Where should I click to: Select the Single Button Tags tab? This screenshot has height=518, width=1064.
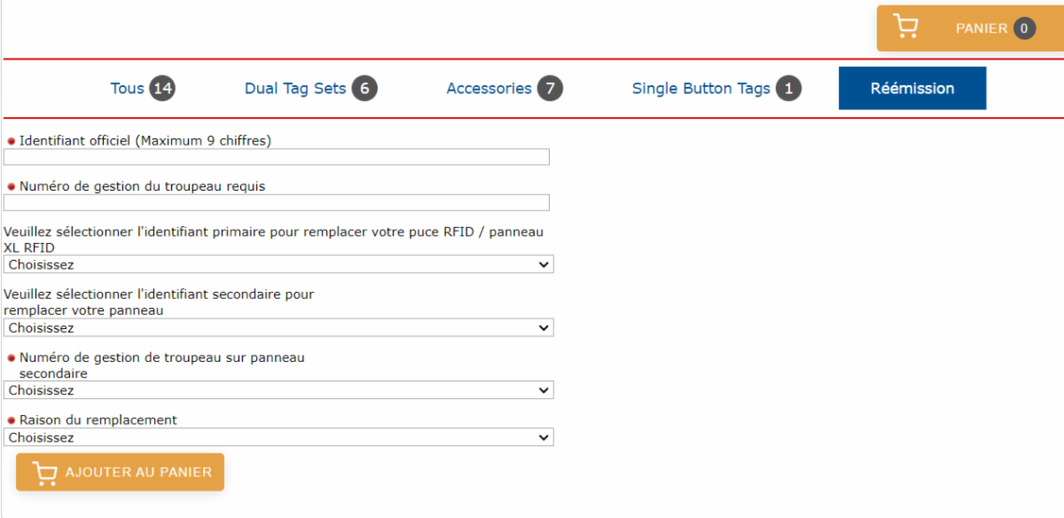[700, 89]
